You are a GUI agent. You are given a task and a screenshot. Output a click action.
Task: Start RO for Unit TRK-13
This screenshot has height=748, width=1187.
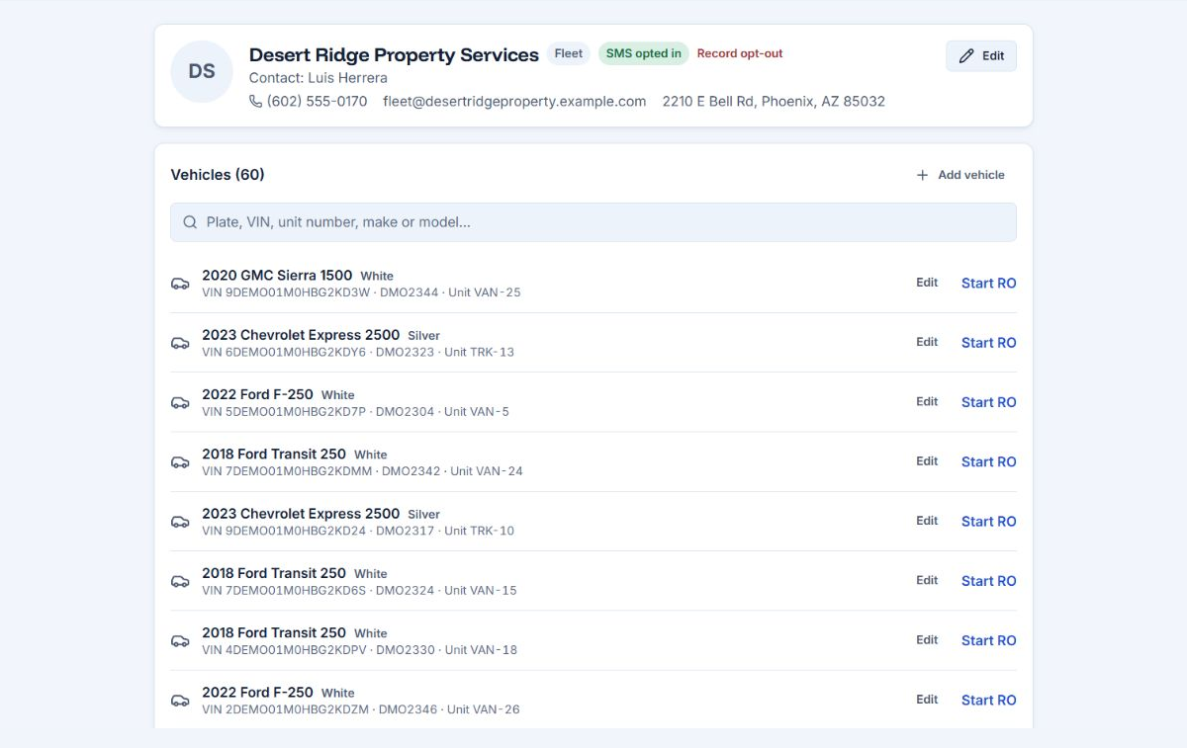989,343
